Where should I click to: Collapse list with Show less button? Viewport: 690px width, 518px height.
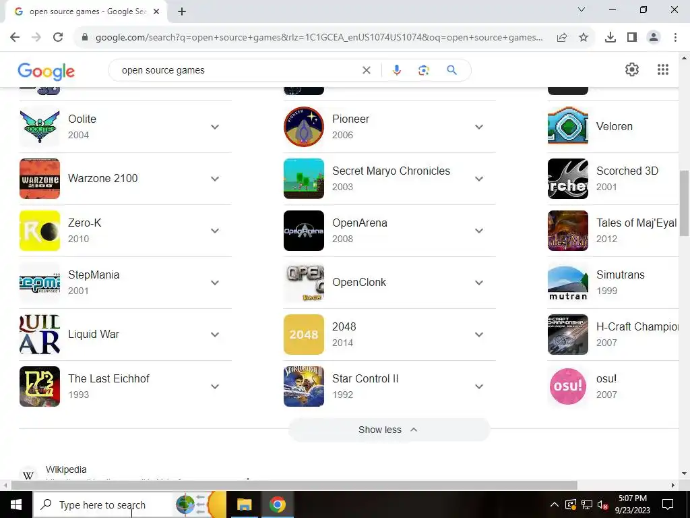click(x=389, y=430)
